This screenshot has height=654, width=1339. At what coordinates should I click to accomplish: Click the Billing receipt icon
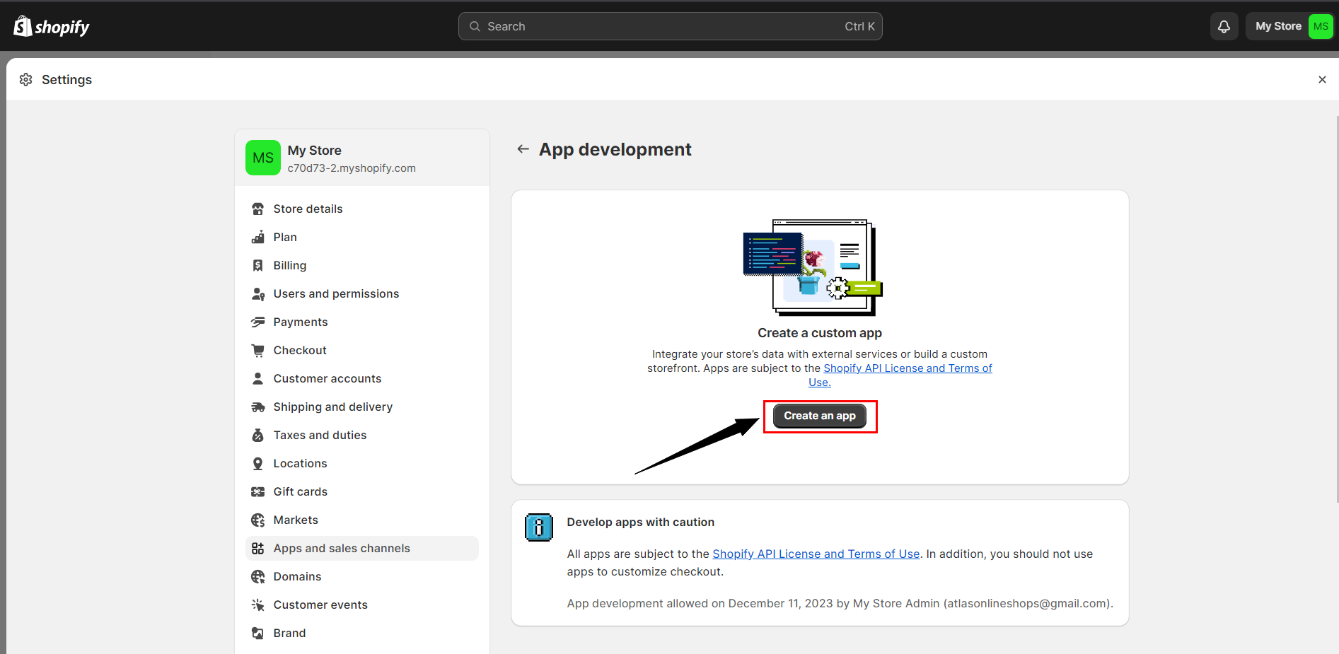(x=258, y=266)
